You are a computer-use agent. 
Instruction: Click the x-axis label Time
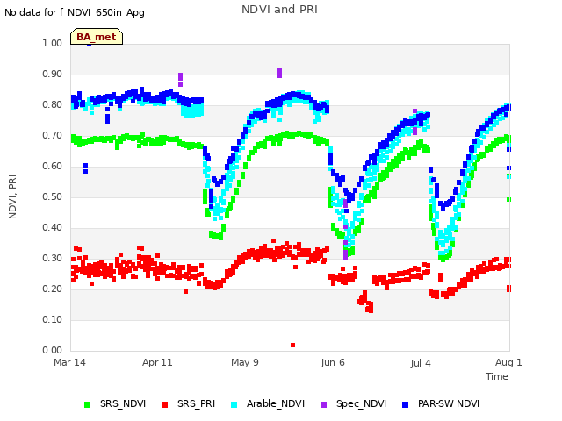pyautogui.click(x=497, y=376)
